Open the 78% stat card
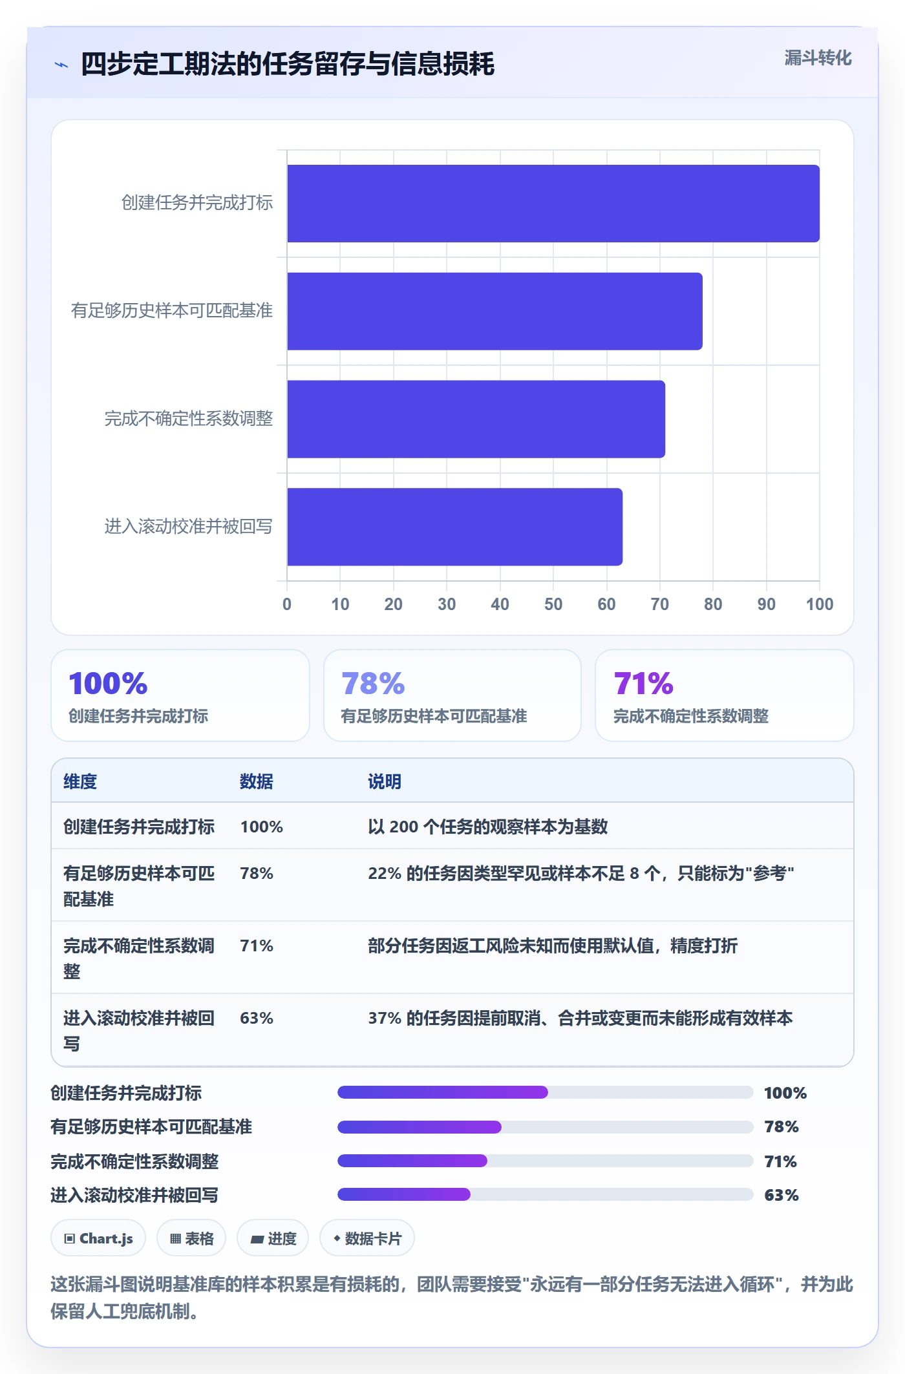The height and width of the screenshot is (1374, 905). (x=452, y=695)
